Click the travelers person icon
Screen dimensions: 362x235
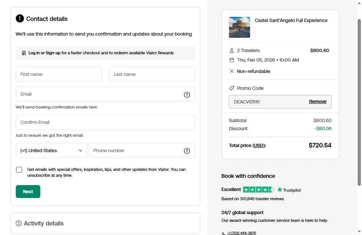pos(231,51)
